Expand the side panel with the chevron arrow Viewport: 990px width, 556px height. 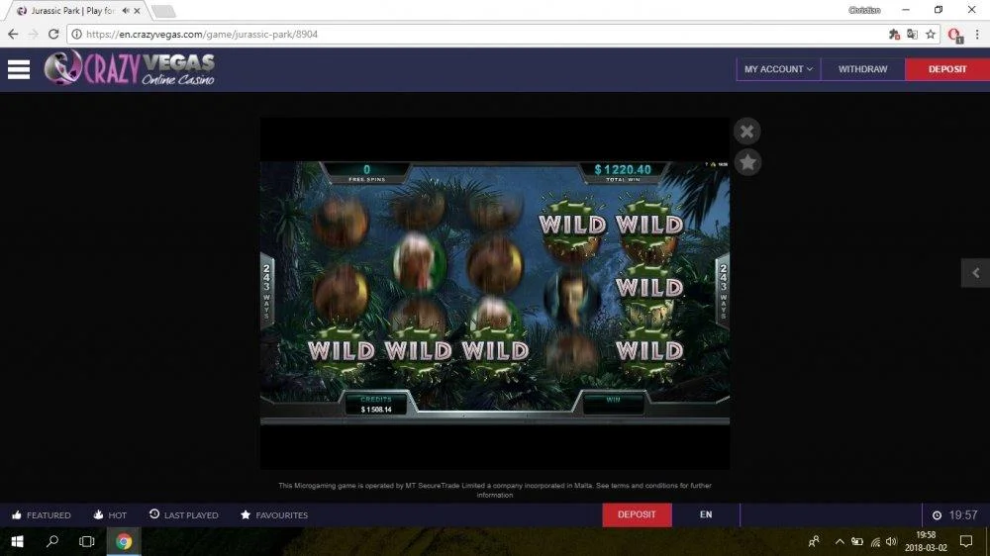click(975, 273)
